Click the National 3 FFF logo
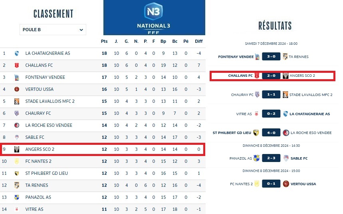The width and height of the screenshot is (343, 214). tap(154, 18)
